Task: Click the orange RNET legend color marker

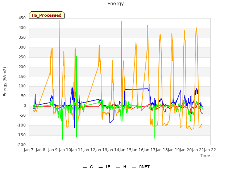Action: pos(134,167)
